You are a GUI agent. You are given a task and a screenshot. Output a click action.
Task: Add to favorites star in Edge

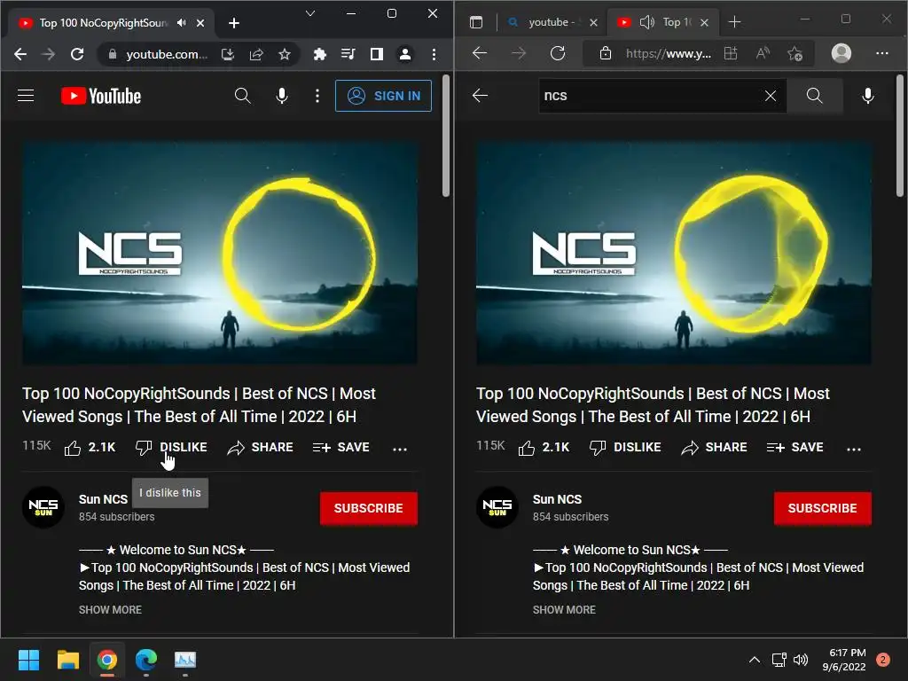795,53
